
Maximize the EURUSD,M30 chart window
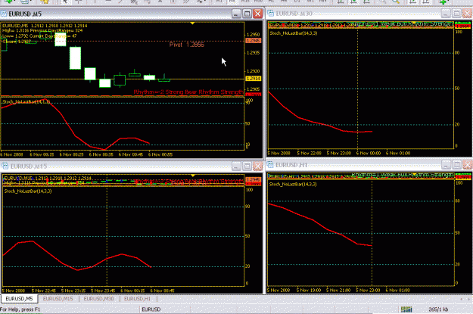[x=456, y=14]
